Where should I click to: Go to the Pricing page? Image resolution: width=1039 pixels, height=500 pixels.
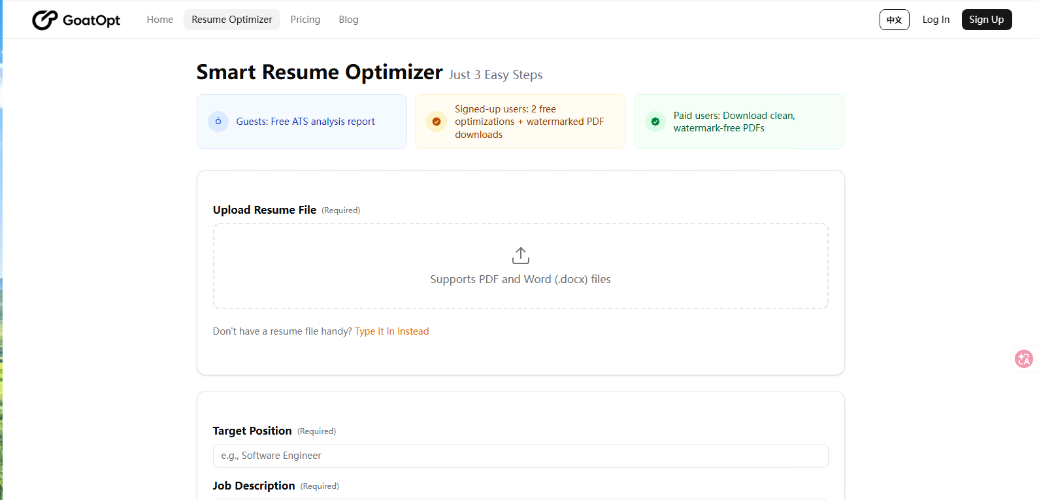(305, 20)
